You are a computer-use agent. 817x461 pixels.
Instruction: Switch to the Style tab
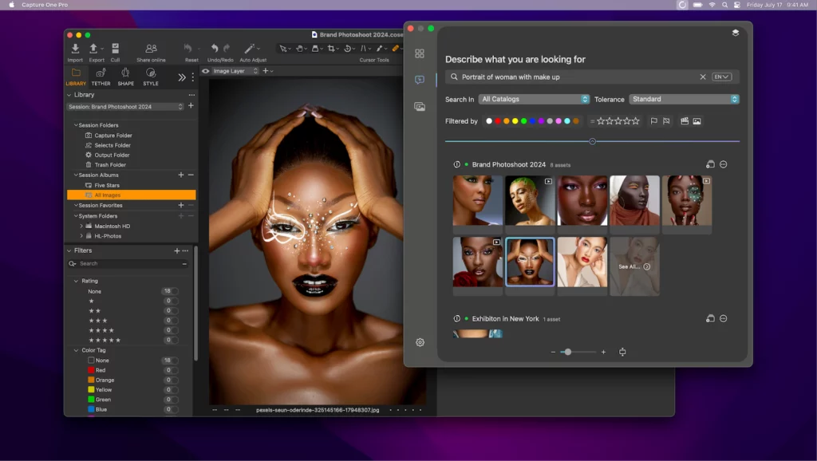[x=151, y=77]
